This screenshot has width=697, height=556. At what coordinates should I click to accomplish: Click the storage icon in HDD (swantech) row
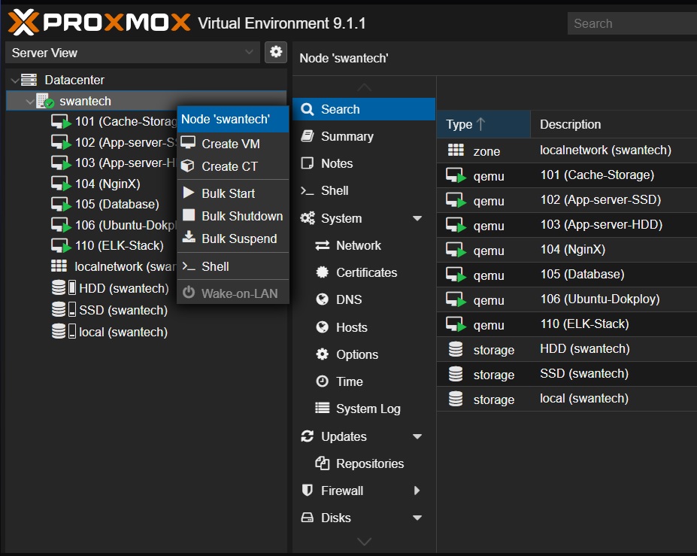coord(456,349)
